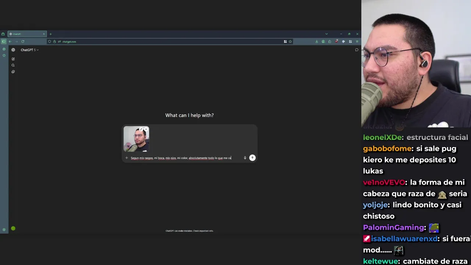Image resolution: width=471 pixels, height=265 pixels.
Task: Click the round light-blue extension icon
Action: point(343,42)
